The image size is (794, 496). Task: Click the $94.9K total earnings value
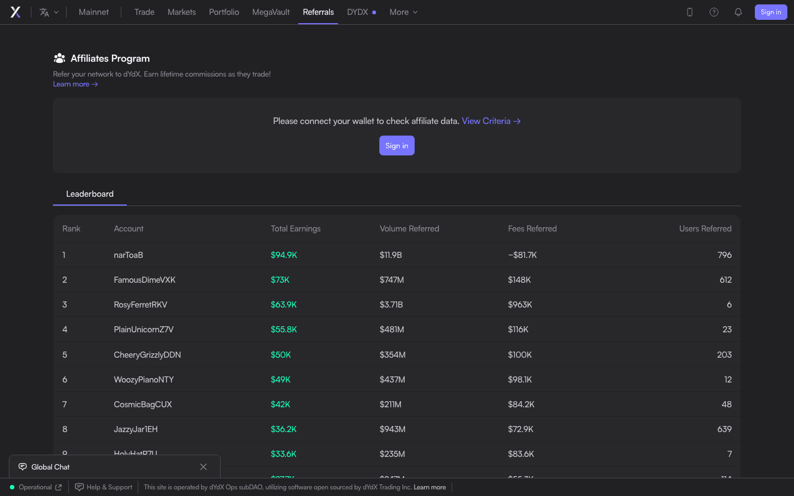(x=284, y=255)
